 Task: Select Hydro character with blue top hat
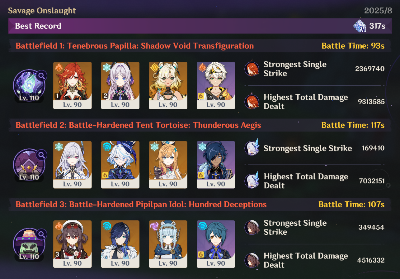(120, 165)
